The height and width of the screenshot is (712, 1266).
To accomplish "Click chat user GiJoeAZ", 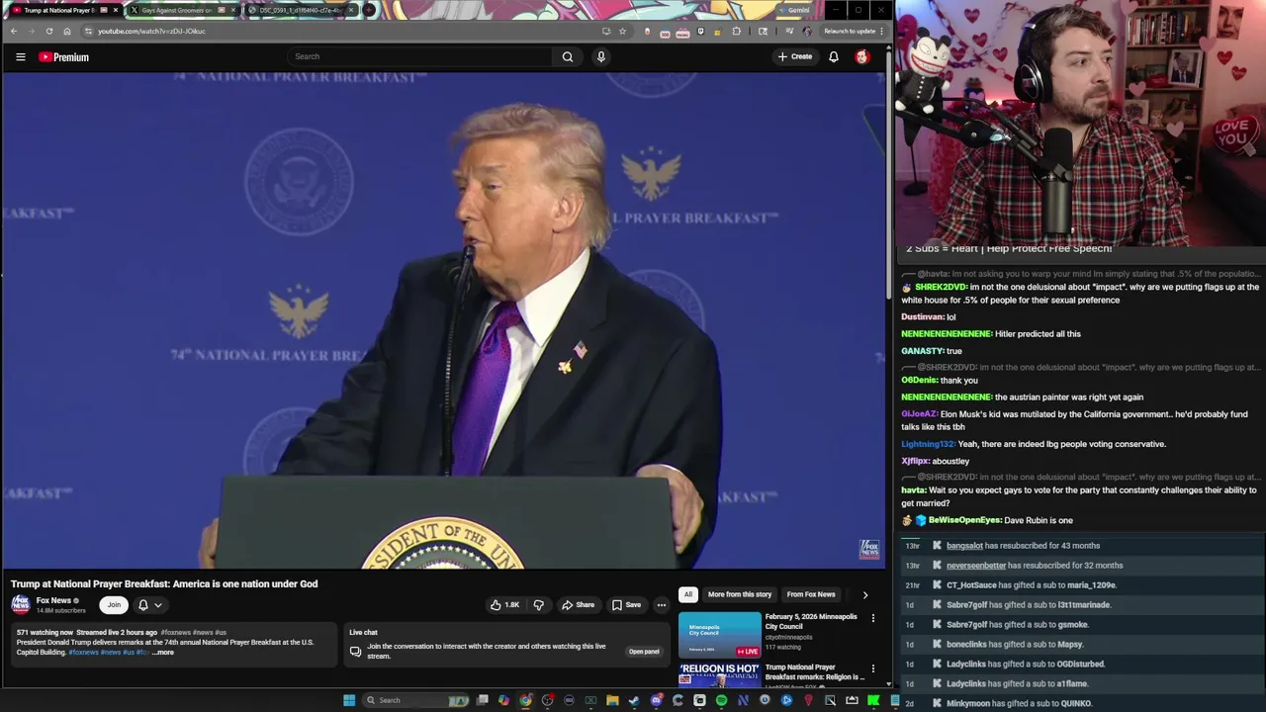I will pyautogui.click(x=919, y=414).
